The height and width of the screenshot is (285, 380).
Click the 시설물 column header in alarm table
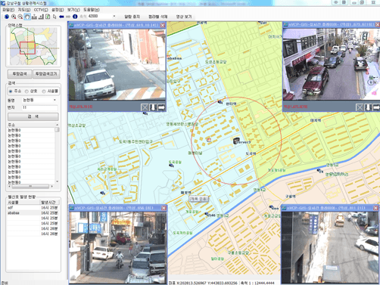point(23,203)
